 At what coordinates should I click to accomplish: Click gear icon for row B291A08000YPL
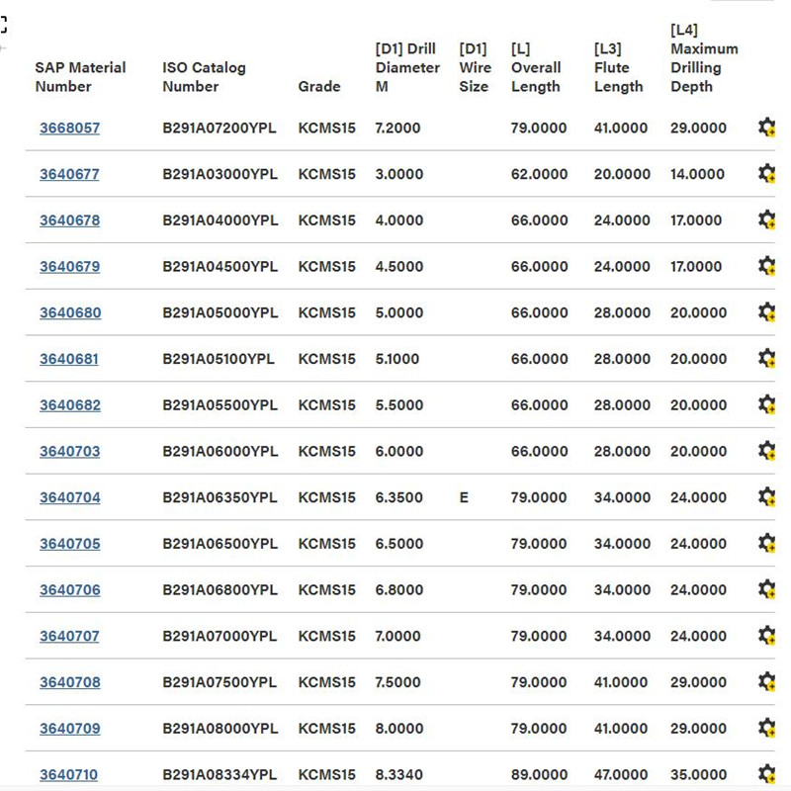pos(766,728)
